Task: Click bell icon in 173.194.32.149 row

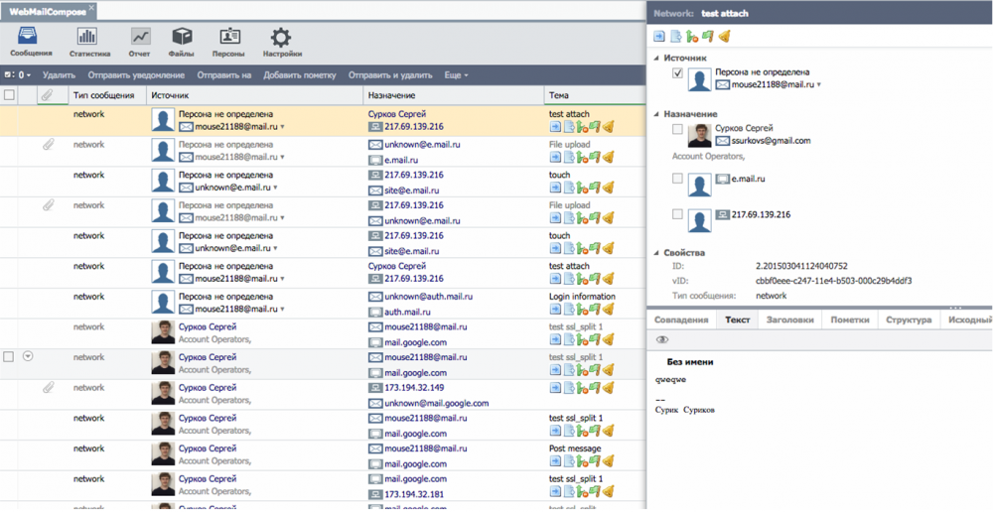Action: pos(609,387)
